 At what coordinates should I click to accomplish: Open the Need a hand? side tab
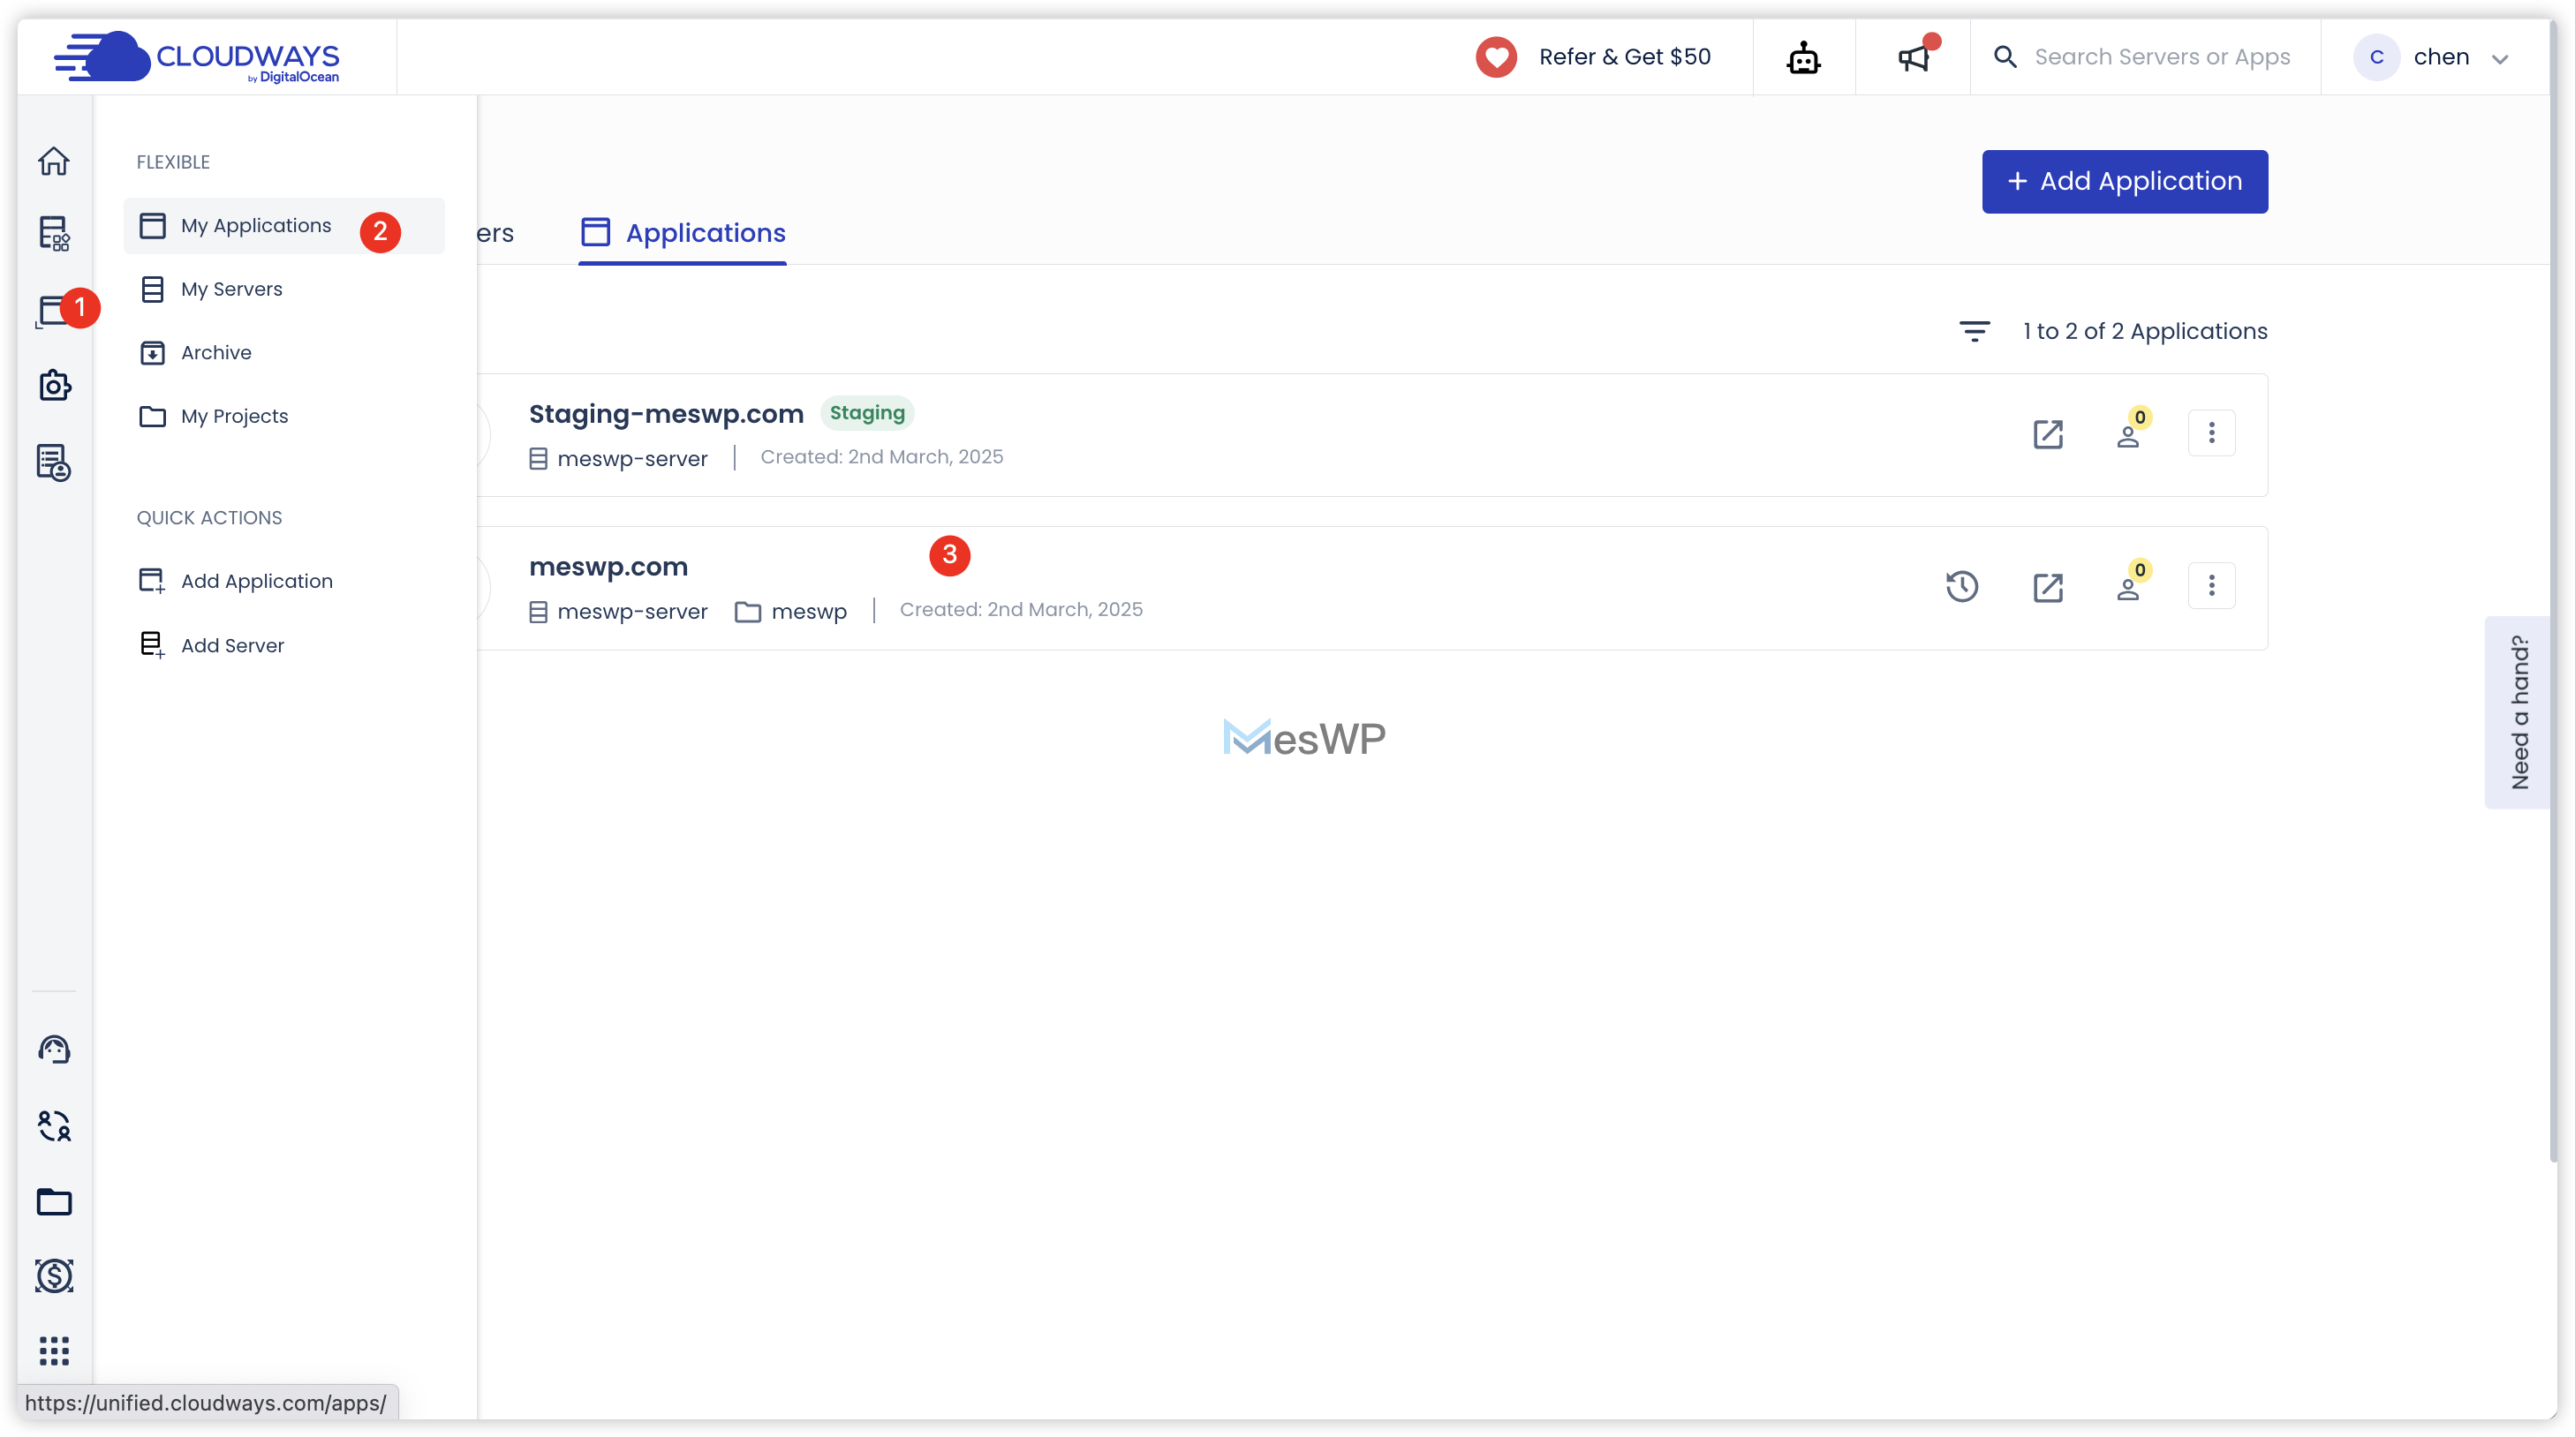[2518, 712]
